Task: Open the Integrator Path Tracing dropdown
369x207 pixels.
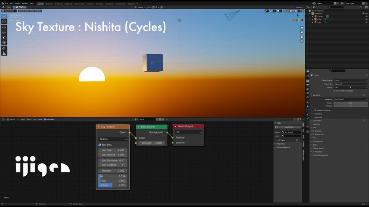Action: [351, 99]
